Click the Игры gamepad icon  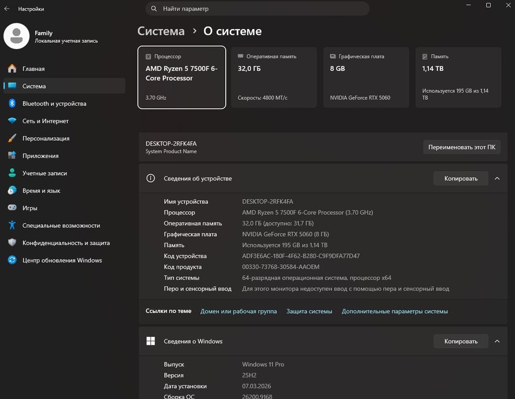tap(12, 208)
